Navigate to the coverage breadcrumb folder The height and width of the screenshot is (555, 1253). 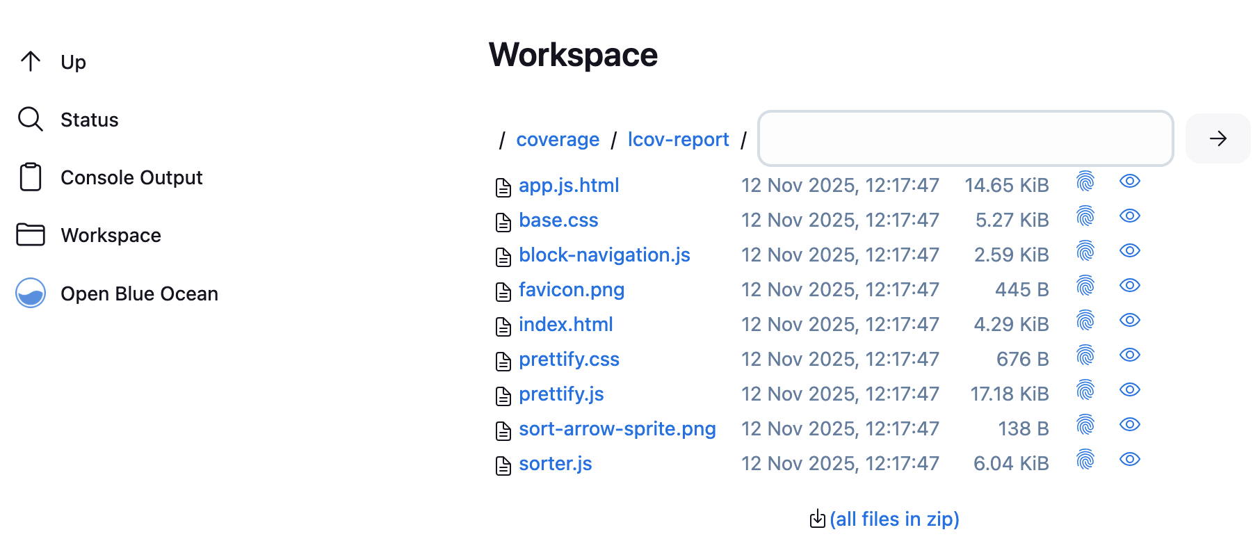point(558,140)
